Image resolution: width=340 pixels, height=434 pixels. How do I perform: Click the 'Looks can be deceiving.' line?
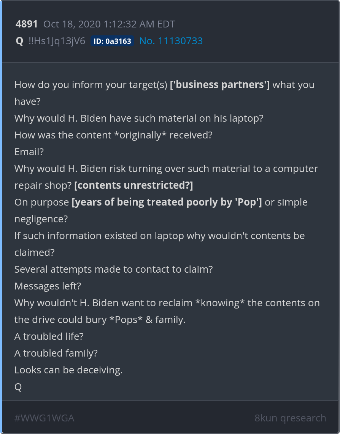click(68, 370)
